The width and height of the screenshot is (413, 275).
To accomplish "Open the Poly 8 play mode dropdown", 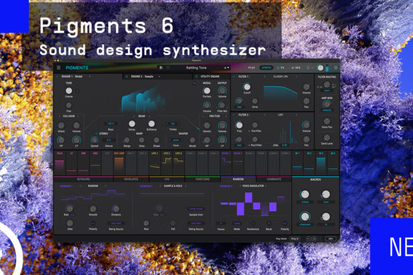I will point(295,239).
